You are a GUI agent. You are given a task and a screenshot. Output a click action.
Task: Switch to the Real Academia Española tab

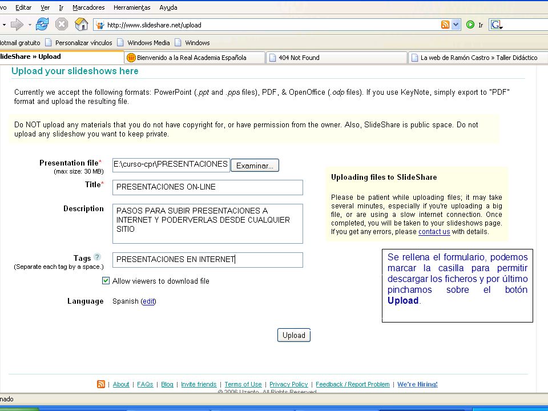point(195,58)
